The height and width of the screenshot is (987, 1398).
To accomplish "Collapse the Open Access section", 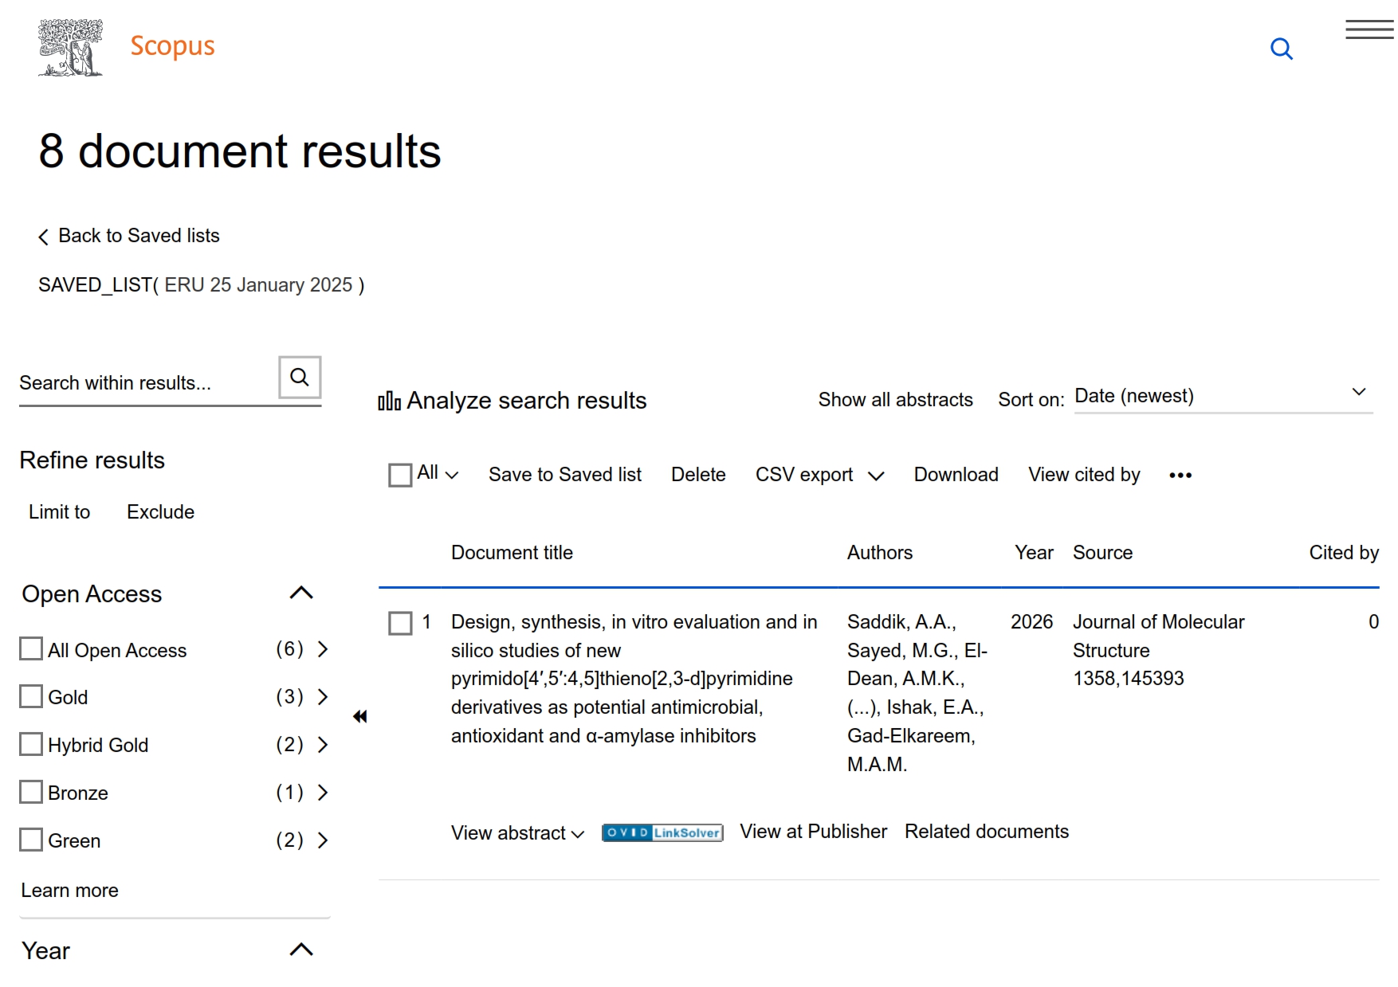I will [x=301, y=593].
